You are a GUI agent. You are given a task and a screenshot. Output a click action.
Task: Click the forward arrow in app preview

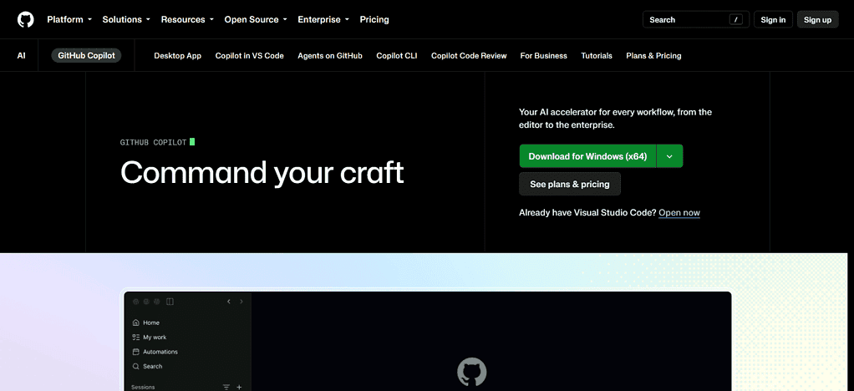point(241,301)
